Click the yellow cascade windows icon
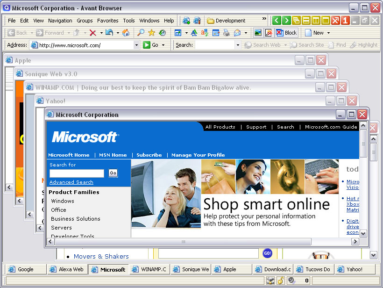 (296, 20)
